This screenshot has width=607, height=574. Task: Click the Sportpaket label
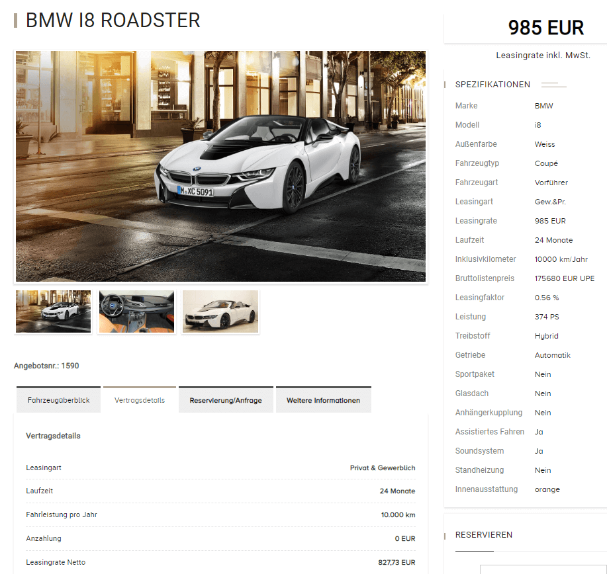tap(475, 374)
